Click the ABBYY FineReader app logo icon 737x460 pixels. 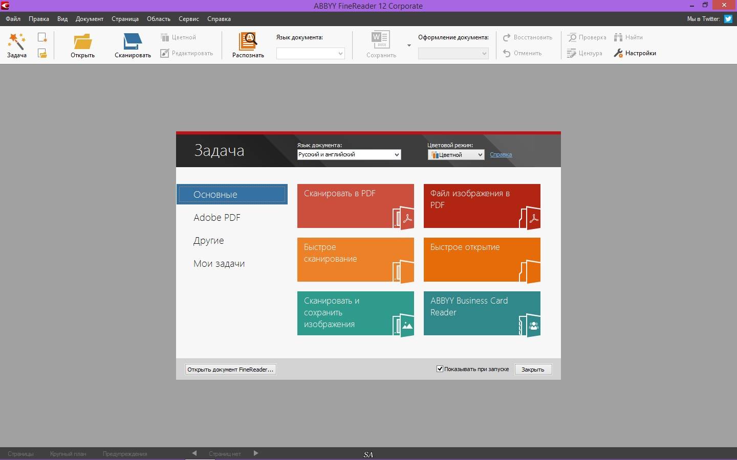(x=5, y=6)
